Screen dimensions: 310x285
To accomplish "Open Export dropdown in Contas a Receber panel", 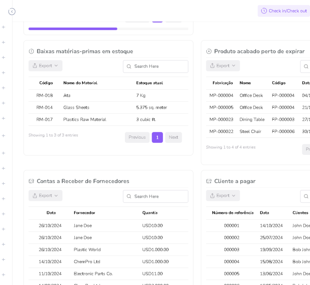I will pyautogui.click(x=45, y=196).
